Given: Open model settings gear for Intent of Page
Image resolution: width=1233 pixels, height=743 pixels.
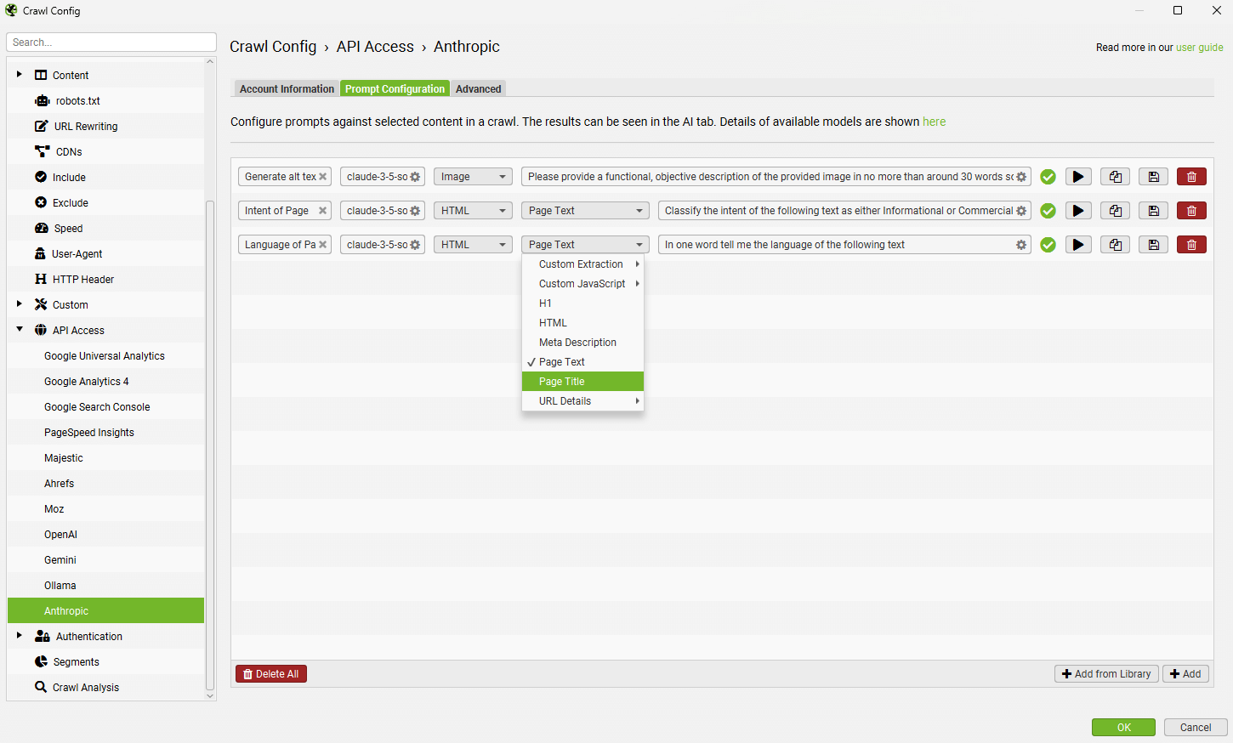Looking at the screenshot, I should click(415, 211).
